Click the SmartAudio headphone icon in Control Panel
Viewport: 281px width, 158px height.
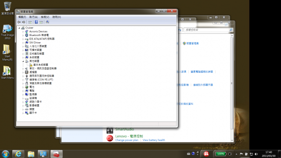tap(110, 131)
